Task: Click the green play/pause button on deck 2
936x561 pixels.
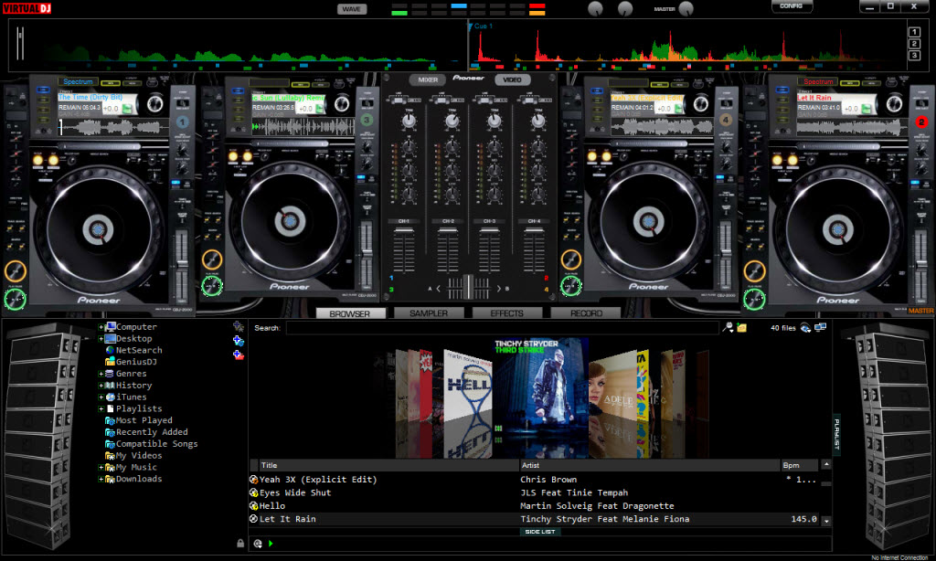Action: 754,299
